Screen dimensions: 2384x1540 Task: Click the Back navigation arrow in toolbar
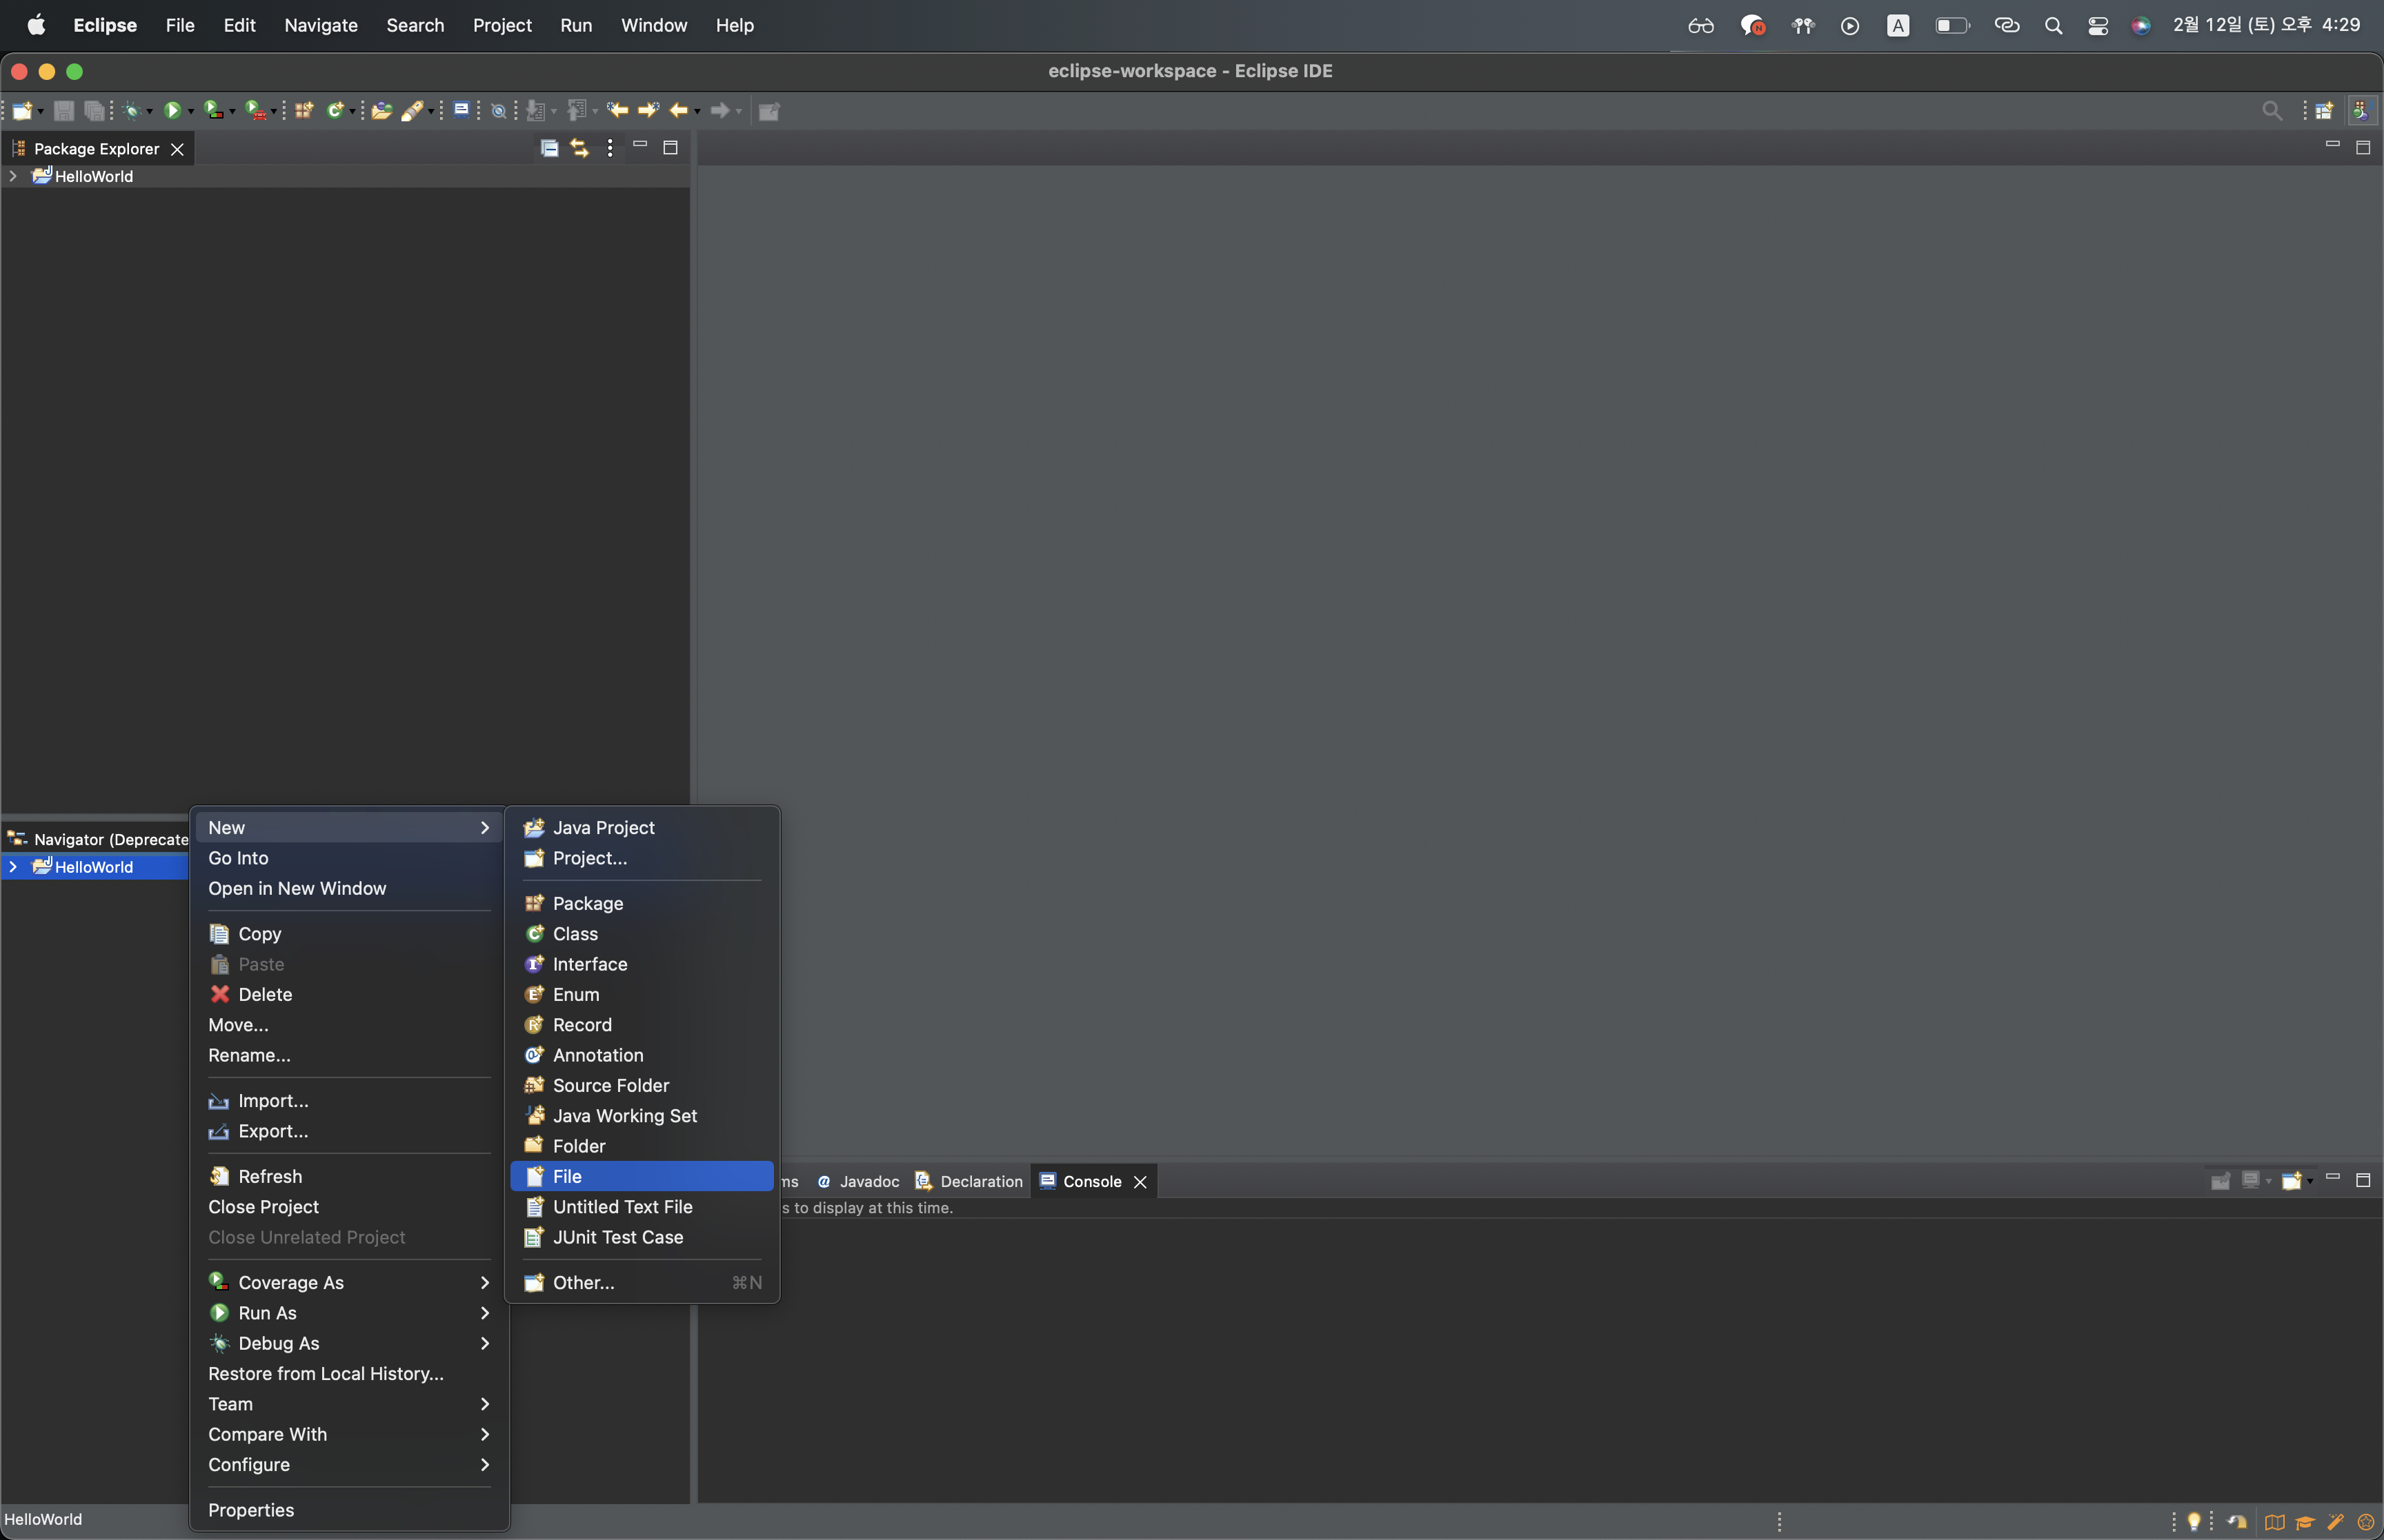click(x=678, y=110)
